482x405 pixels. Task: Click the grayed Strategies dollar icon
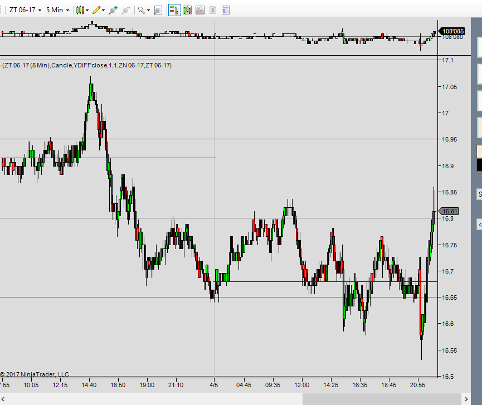coord(213,10)
